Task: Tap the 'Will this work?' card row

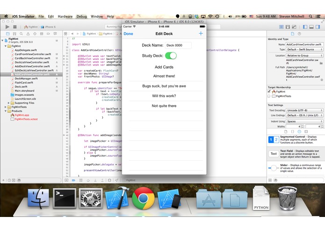Action: [164, 96]
